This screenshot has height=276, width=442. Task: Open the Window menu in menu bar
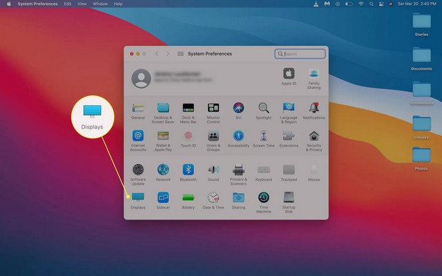(99, 4)
